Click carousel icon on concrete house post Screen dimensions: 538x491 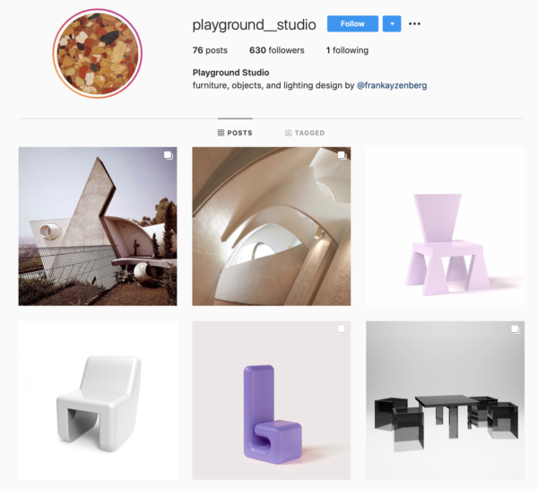click(x=169, y=155)
